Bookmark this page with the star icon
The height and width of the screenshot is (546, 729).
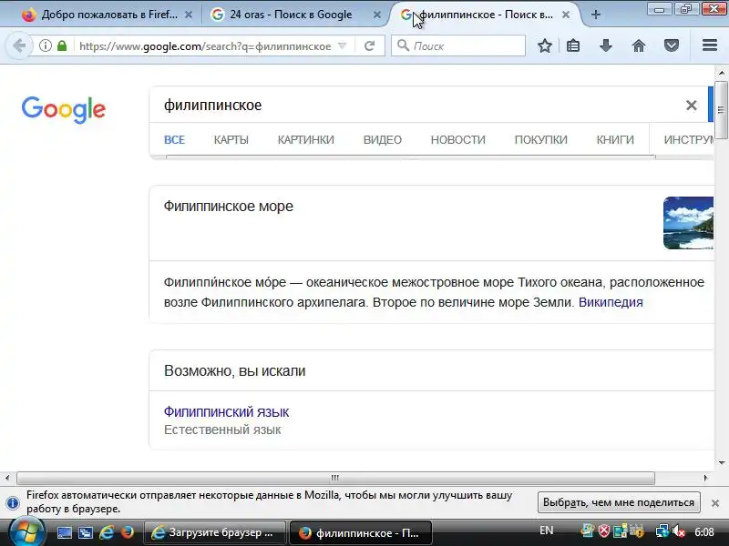pos(545,45)
